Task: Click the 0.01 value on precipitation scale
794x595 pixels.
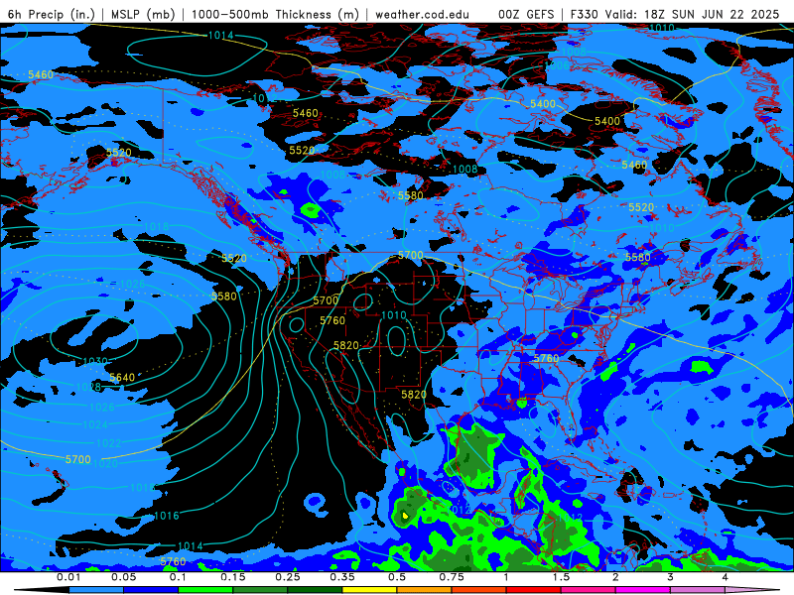Action: coord(68,578)
